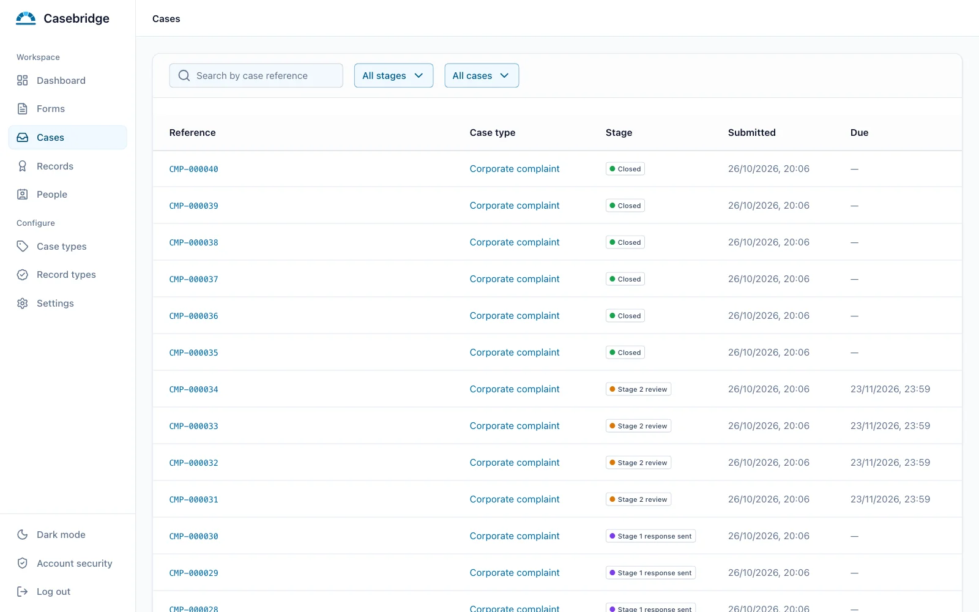Click the search magnifier icon

[x=184, y=76]
